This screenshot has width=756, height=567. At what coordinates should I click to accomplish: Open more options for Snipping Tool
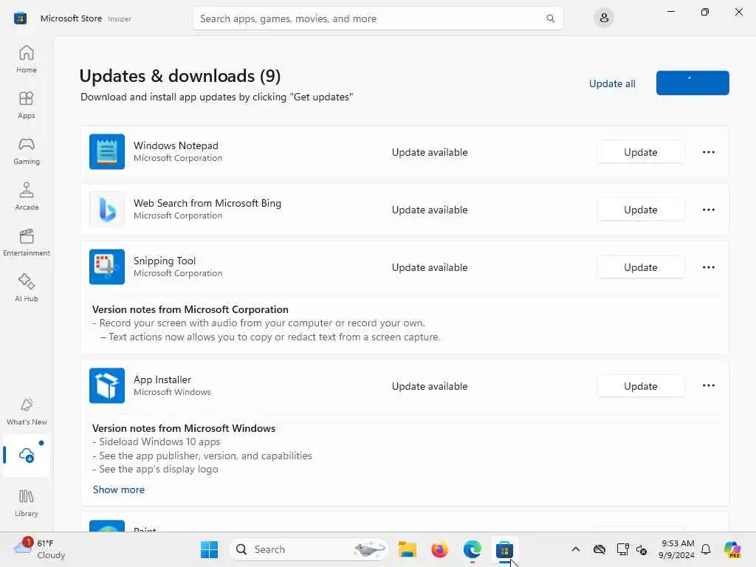click(708, 267)
